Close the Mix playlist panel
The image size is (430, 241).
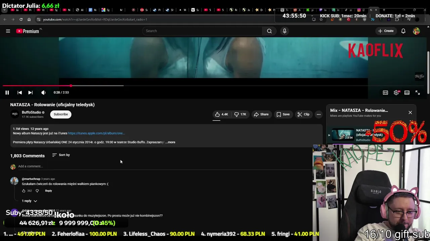(x=410, y=112)
